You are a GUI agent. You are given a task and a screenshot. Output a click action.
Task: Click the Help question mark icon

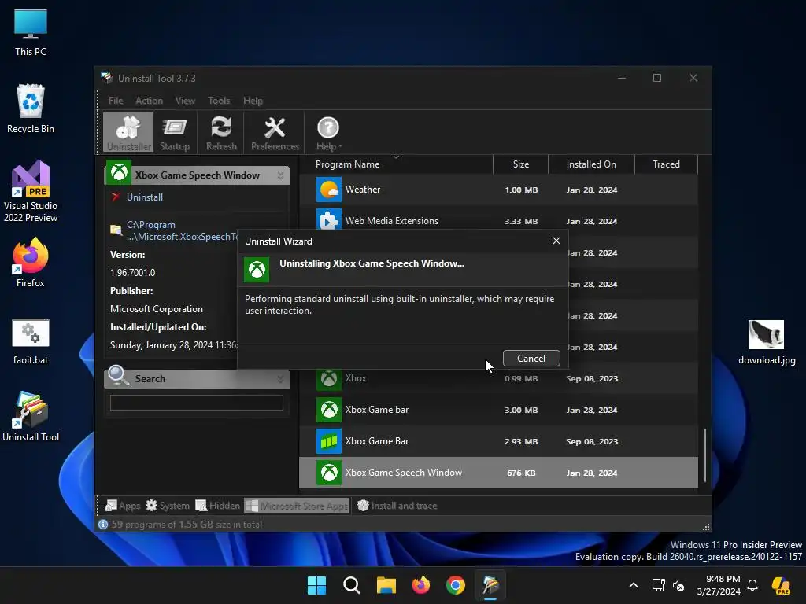coord(328,128)
